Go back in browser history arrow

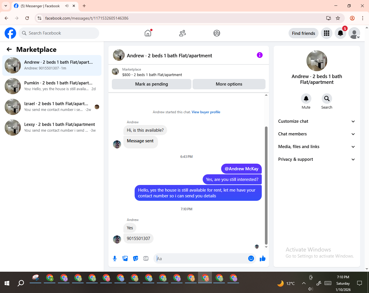(6, 18)
